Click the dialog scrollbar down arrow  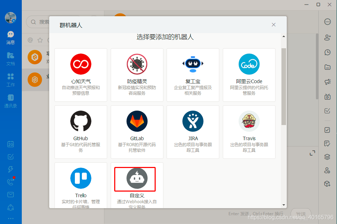[x=284, y=205]
